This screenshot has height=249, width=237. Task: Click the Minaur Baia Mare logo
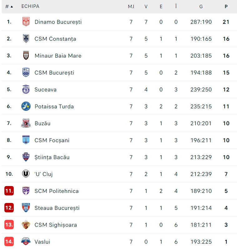26,56
